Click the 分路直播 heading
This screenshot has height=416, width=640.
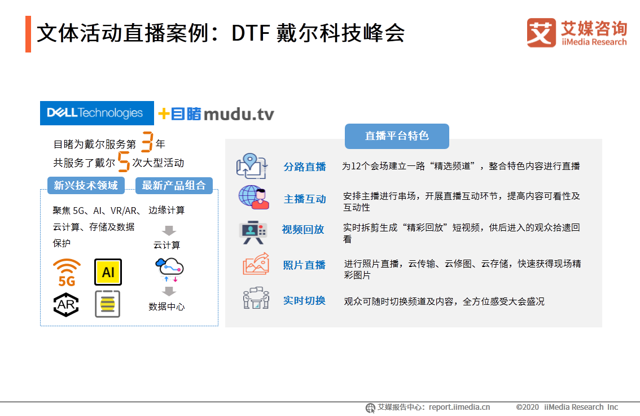tap(305, 167)
